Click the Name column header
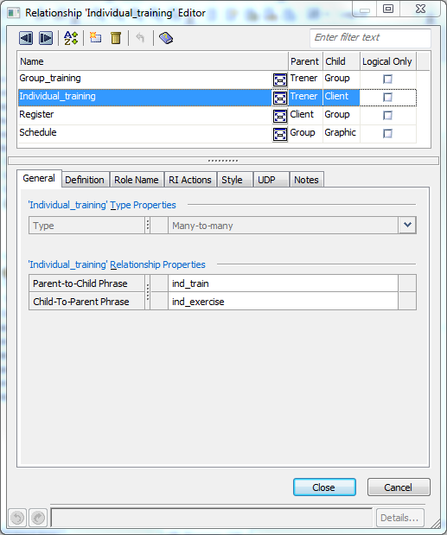The height and width of the screenshot is (535, 447). coord(153,61)
